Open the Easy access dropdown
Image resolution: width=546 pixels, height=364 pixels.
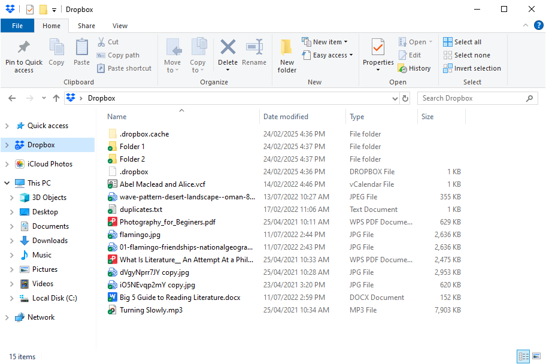coord(327,55)
